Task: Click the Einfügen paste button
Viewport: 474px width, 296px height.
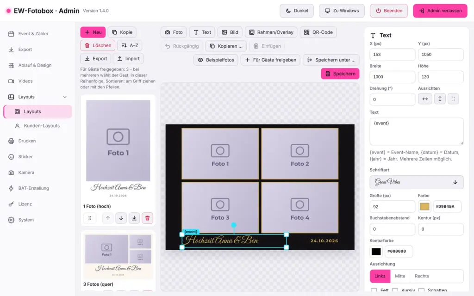Action: tap(267, 46)
